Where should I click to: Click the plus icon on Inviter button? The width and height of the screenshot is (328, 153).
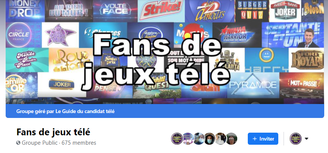[255, 139]
